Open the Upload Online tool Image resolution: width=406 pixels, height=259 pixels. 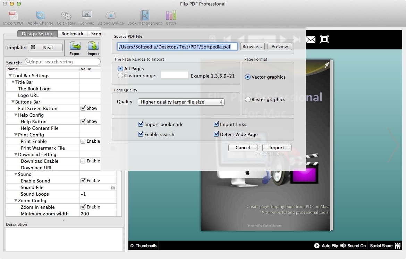pyautogui.click(x=110, y=16)
